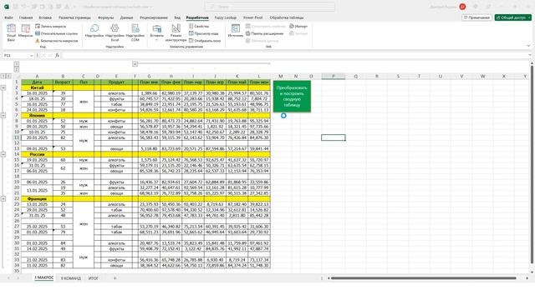Open the Fuzzy Lookup tab
The width and height of the screenshot is (535, 300).
tap(226, 17)
